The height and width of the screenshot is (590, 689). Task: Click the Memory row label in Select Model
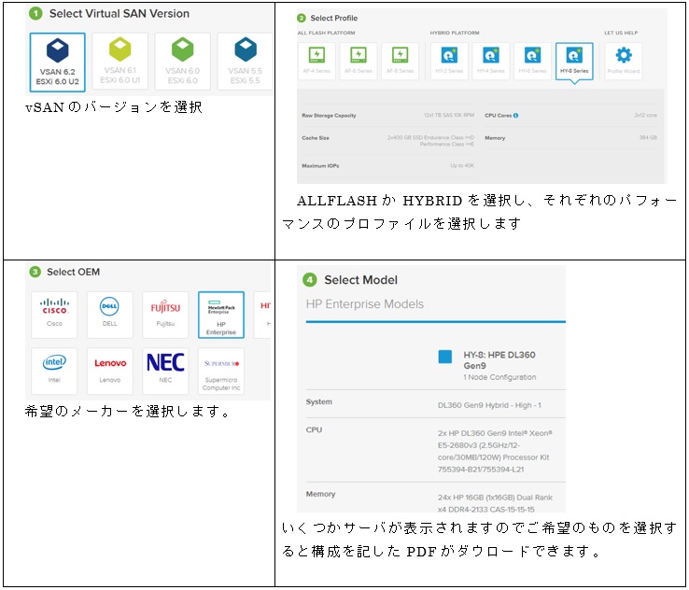pyautogui.click(x=320, y=494)
